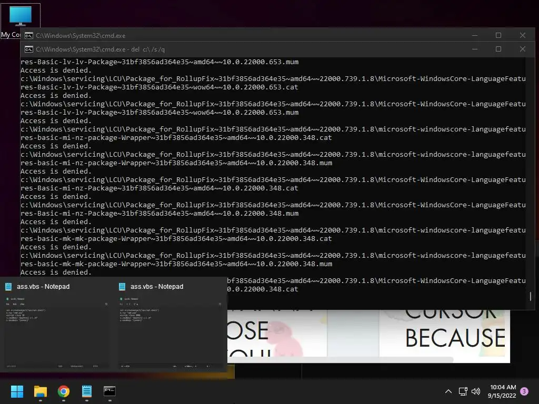The height and width of the screenshot is (404, 539).
Task: Select the Command Prompt taskbar icon
Action: pyautogui.click(x=109, y=391)
